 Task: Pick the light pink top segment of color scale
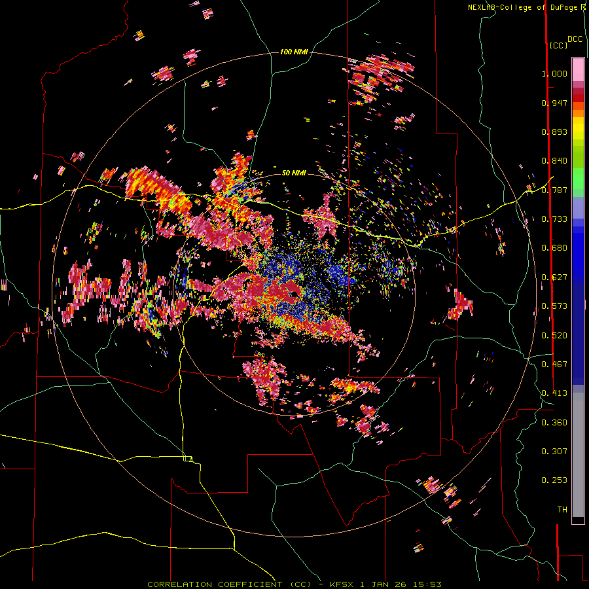[578, 69]
